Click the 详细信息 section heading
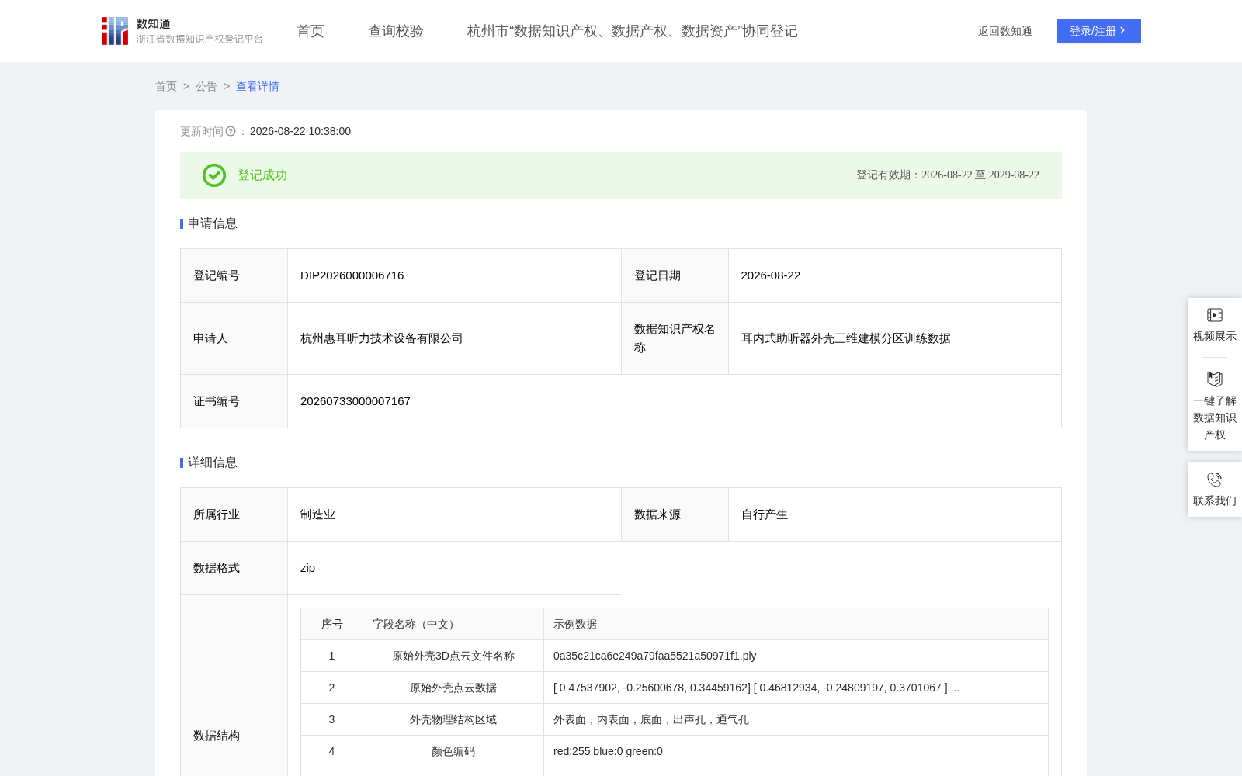 213,462
